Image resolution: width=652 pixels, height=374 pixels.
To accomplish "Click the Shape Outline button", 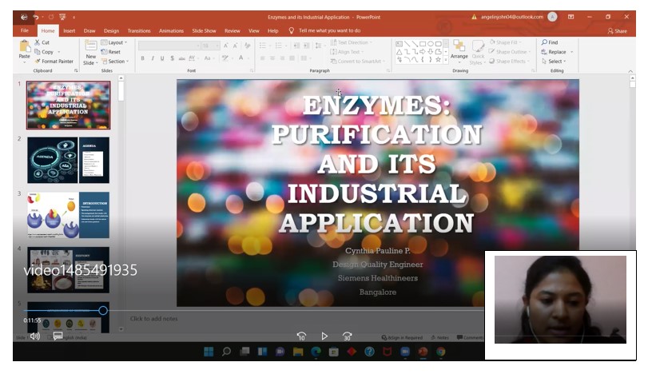I will [510, 52].
